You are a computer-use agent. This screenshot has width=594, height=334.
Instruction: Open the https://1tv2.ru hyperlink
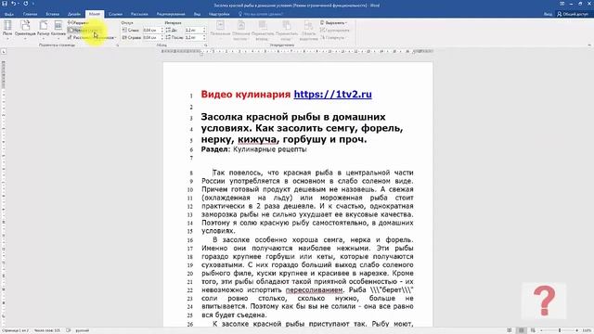coord(332,95)
